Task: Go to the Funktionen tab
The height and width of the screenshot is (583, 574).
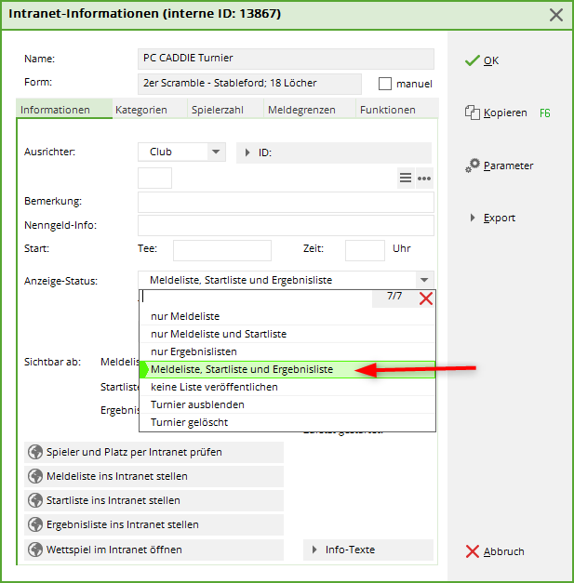Action: click(397, 110)
